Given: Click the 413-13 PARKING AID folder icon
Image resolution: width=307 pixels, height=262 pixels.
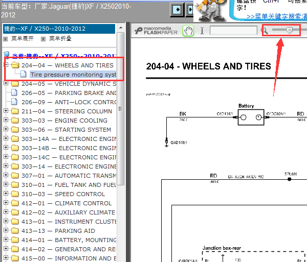Looking at the screenshot, I should pyautogui.click(x=15, y=230).
